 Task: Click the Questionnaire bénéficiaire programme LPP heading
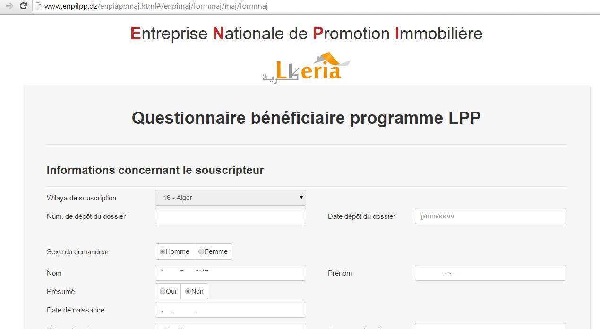306,118
